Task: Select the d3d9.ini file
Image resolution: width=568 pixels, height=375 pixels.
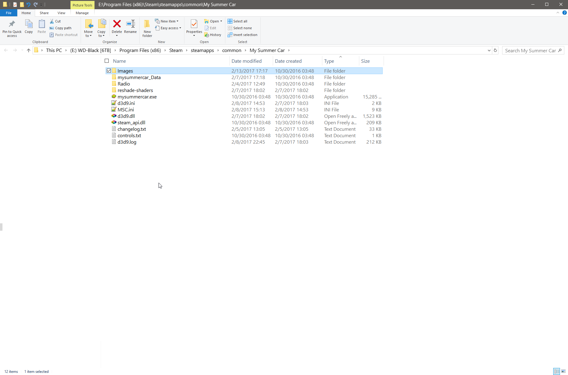Action: click(126, 103)
